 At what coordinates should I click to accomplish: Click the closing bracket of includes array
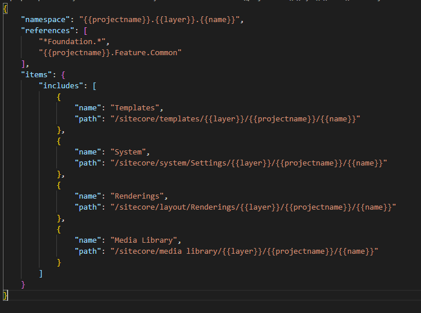click(41, 274)
